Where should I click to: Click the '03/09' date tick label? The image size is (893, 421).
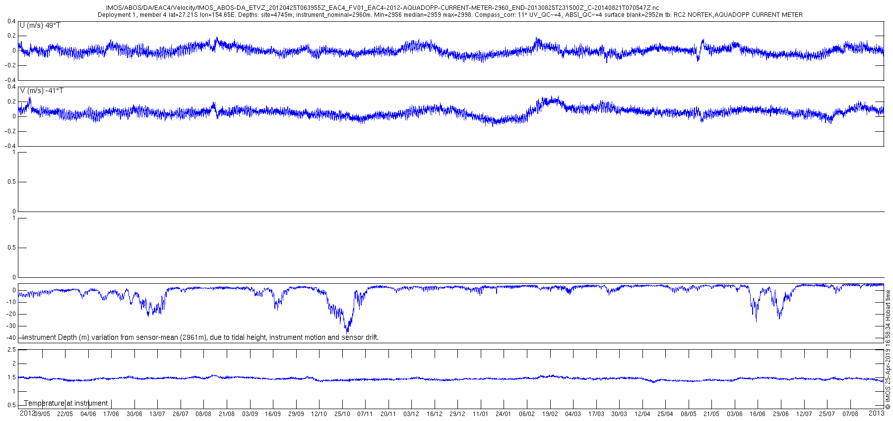250,414
